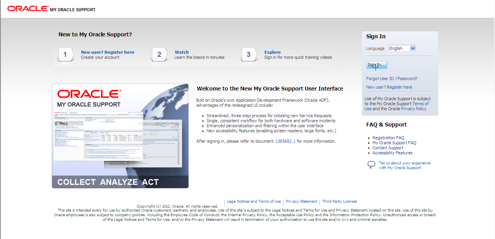This screenshot has height=239, width=495.
Task: Open 'New user? Register here' step 1 link
Action: click(x=108, y=52)
